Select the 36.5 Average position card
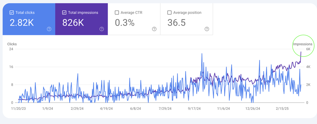 (187, 19)
